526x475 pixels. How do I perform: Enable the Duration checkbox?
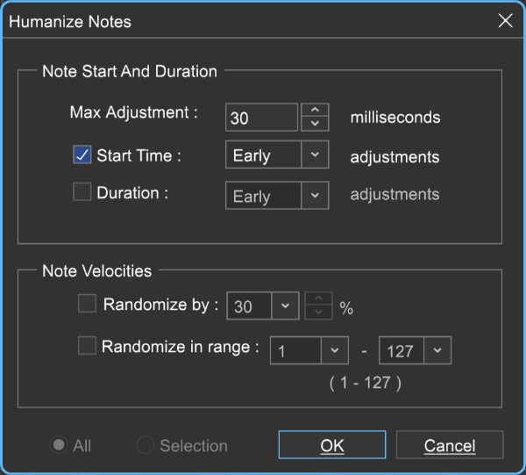click(82, 191)
